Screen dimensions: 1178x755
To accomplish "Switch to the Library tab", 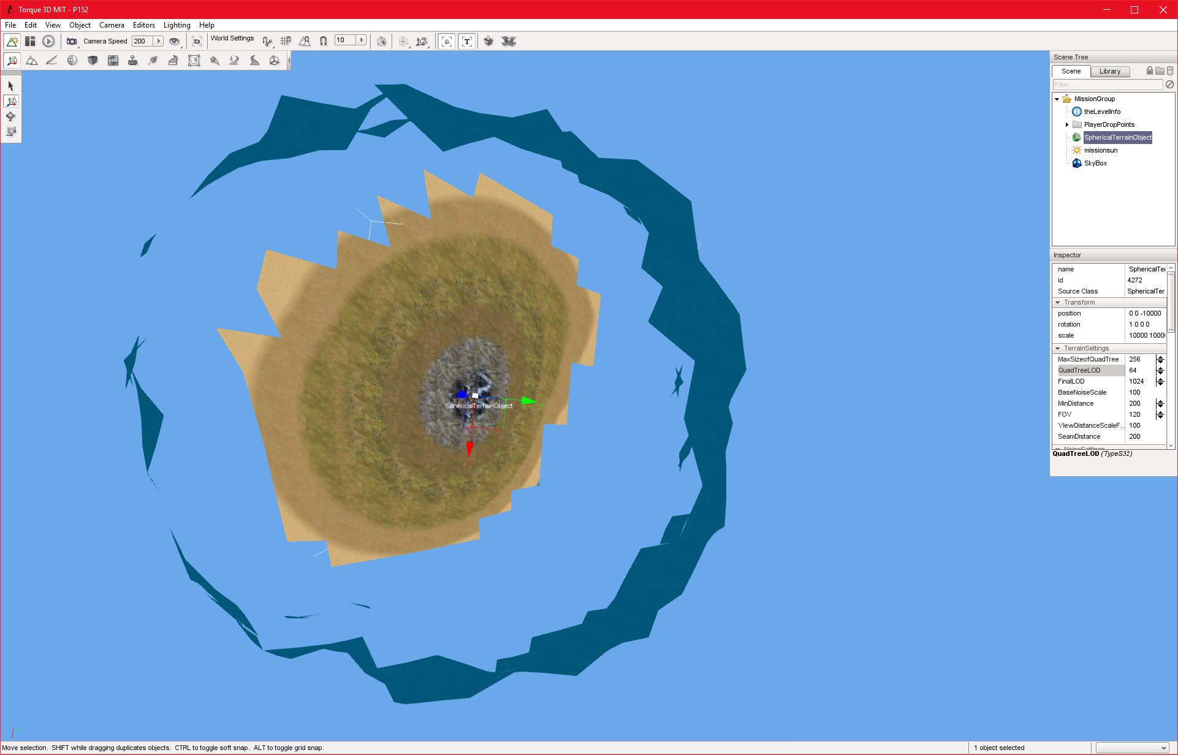I will pos(1109,71).
